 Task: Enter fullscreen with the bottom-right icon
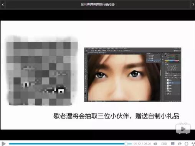[193, 144]
